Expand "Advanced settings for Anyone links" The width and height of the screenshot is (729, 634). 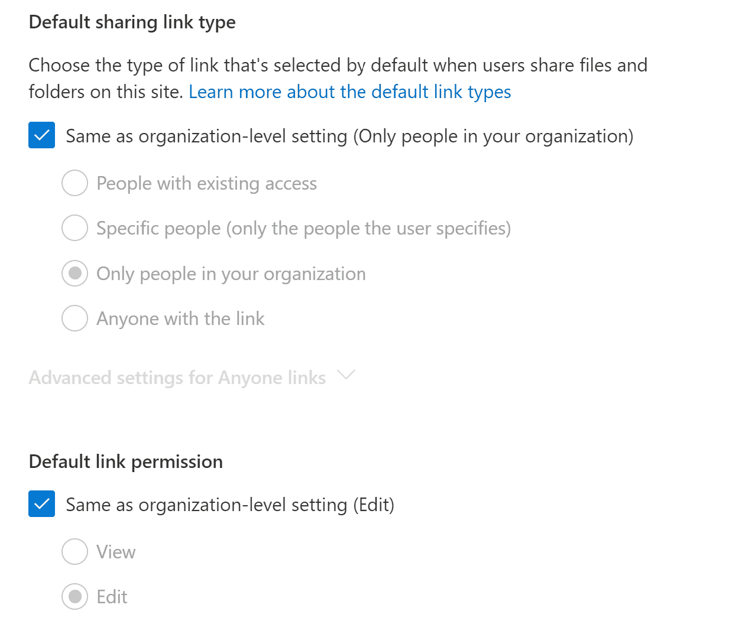tap(177, 377)
